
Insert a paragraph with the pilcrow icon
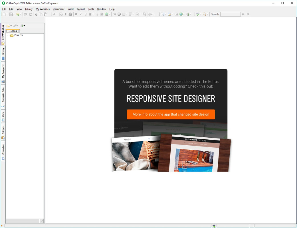click(x=66, y=14)
